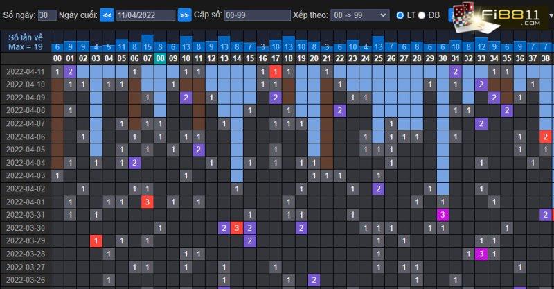Select column header 21

327,58
